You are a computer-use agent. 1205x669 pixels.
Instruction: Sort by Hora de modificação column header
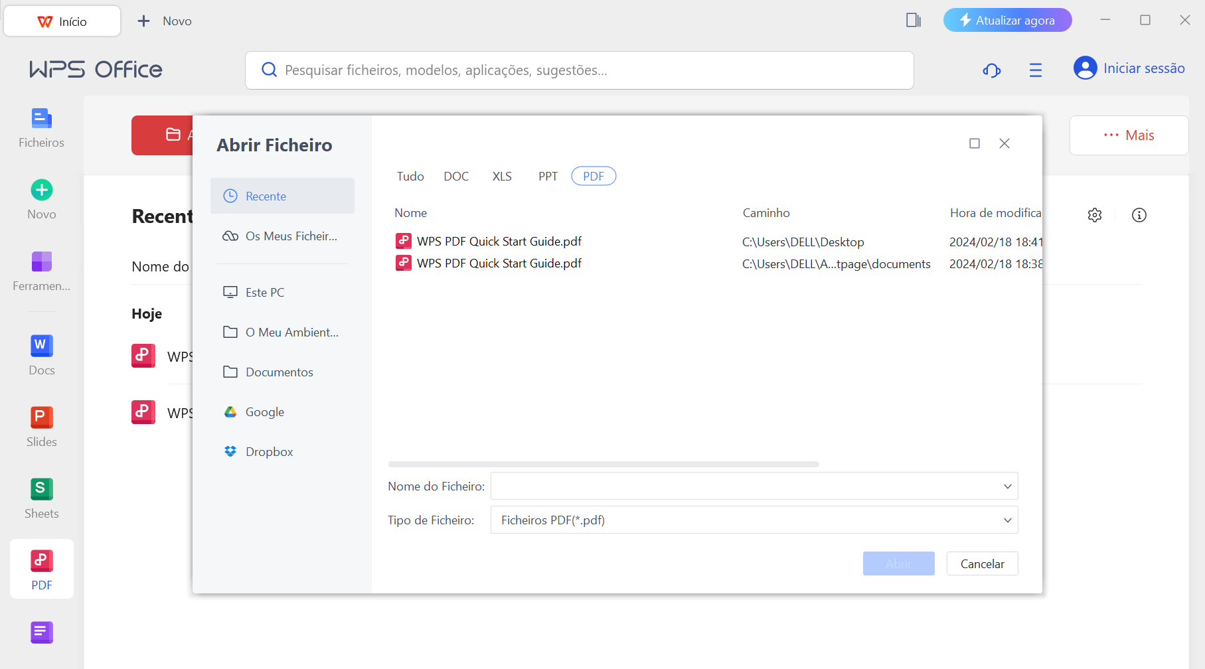pyautogui.click(x=995, y=213)
